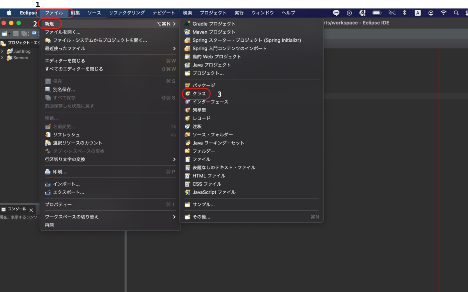Expand ワークスペースの切り替え submenu
Screen dimensions: 468x292
(x=110, y=216)
